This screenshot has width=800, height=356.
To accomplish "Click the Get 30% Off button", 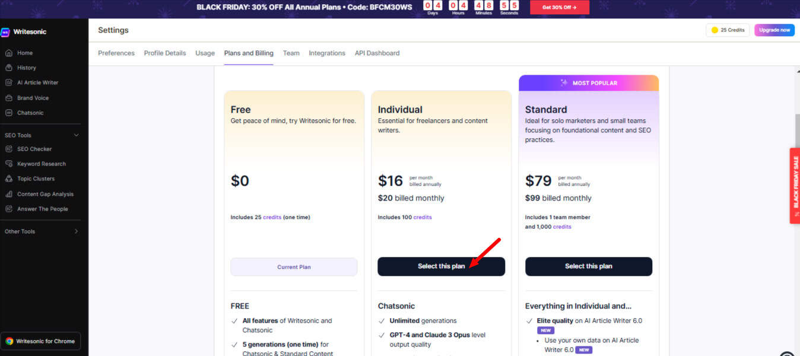I will point(558,7).
